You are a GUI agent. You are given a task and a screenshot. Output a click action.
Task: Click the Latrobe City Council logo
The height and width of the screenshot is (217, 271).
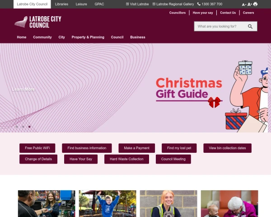coord(38,22)
